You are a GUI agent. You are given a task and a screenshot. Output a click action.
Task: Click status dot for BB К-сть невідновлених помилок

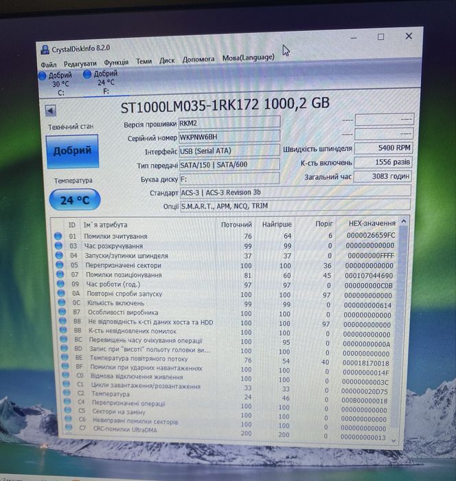(x=63, y=330)
